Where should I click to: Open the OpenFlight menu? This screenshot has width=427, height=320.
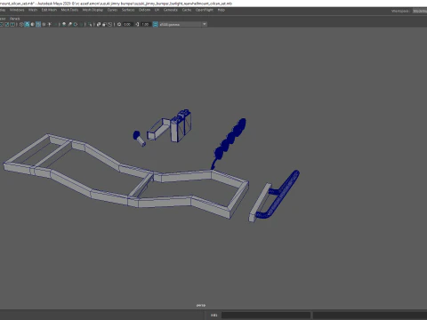205,10
